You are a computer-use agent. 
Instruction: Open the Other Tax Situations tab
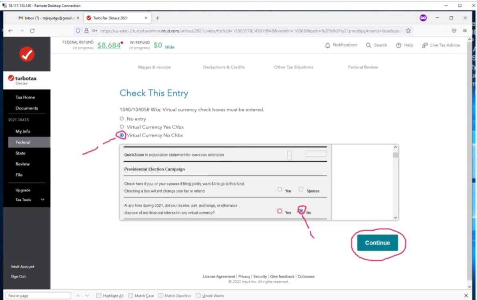pos(293,67)
